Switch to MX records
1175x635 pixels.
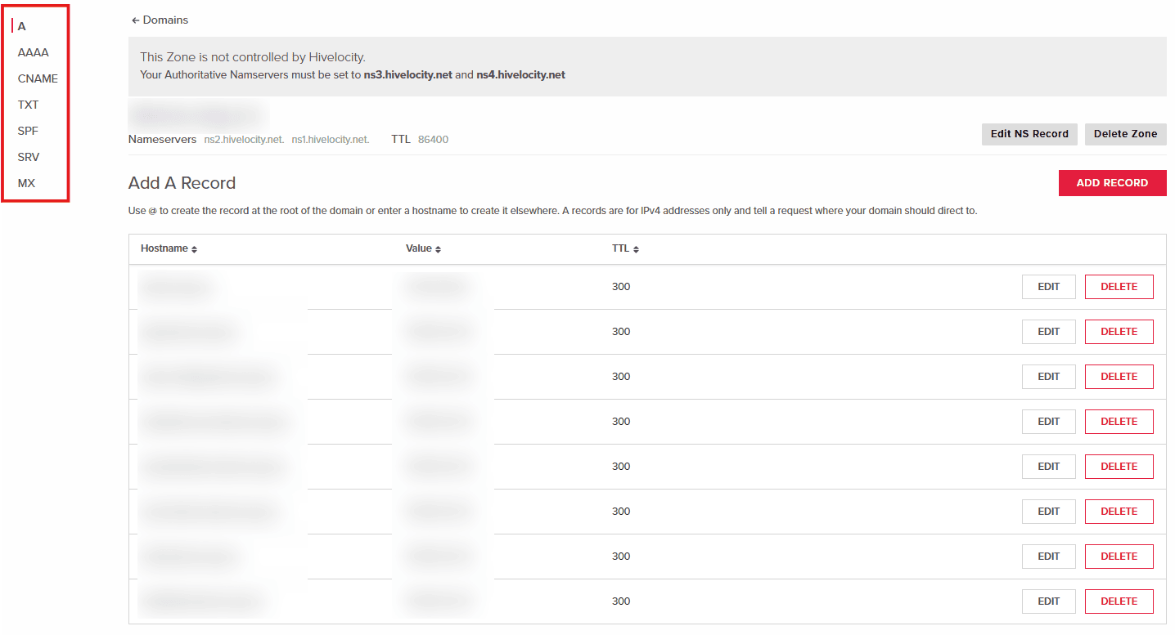point(25,183)
